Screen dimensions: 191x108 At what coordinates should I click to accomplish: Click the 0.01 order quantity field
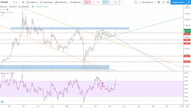98,2
